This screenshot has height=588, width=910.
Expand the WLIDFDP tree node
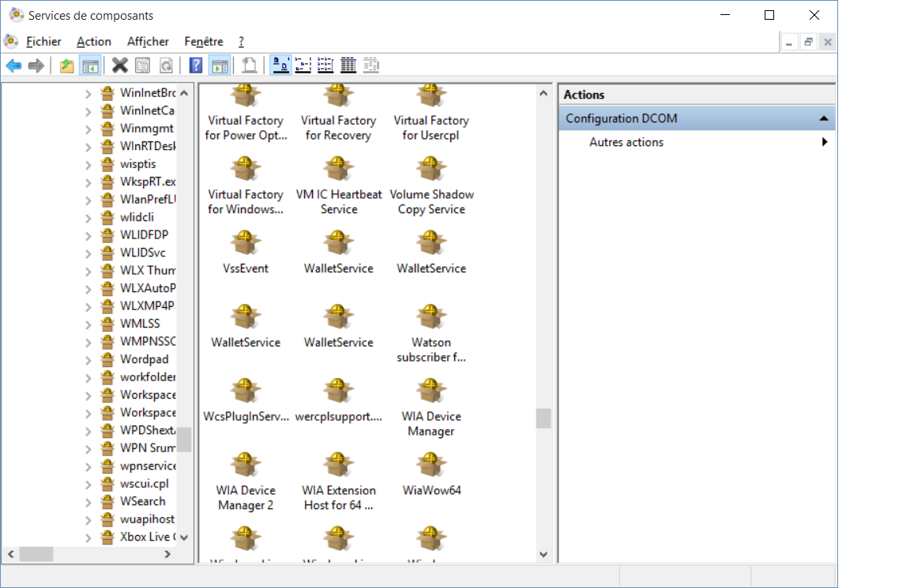coord(88,235)
